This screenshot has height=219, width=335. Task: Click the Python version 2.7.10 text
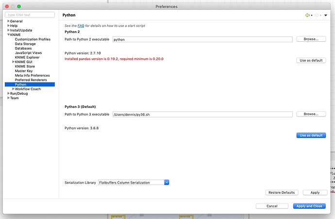(x=83, y=53)
